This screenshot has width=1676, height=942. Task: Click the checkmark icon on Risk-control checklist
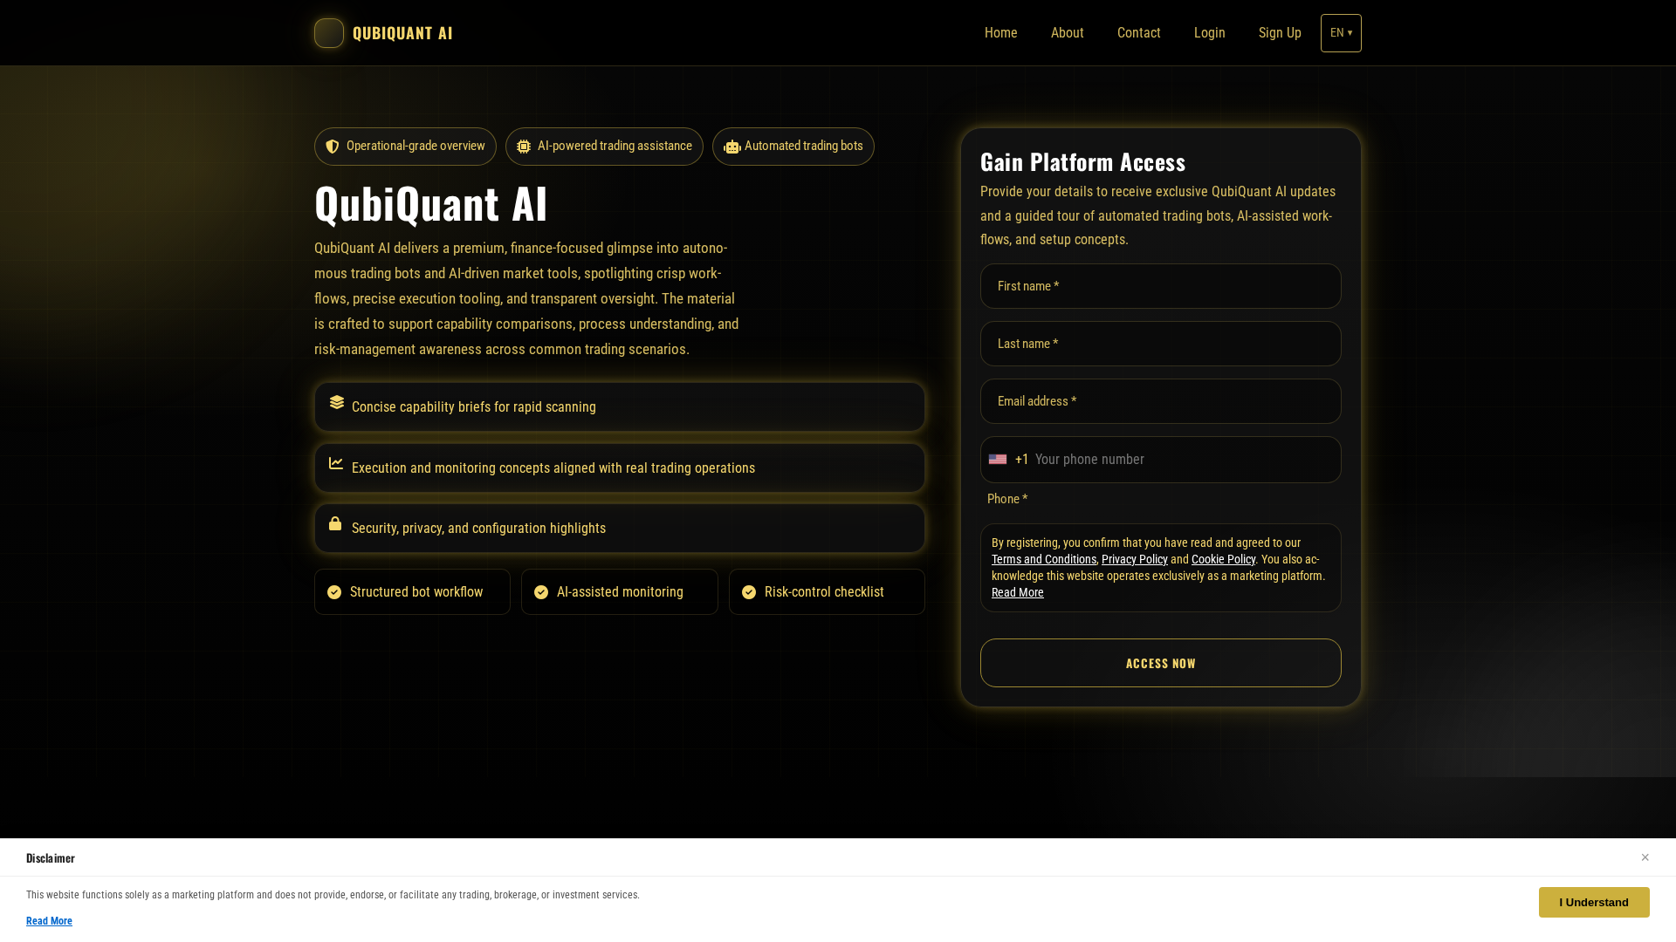[x=749, y=592]
